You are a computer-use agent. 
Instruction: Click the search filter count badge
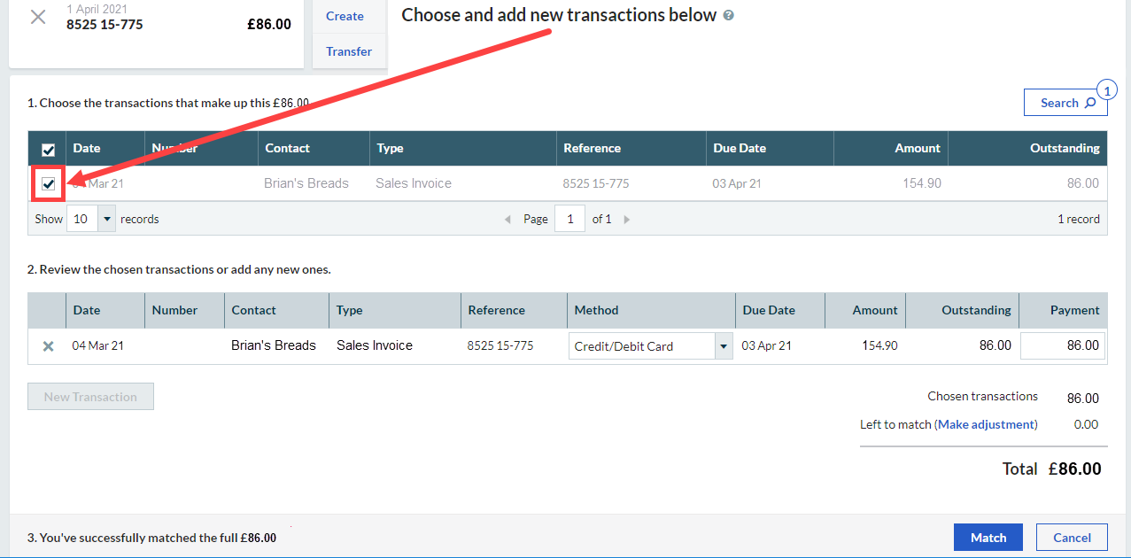1106,89
